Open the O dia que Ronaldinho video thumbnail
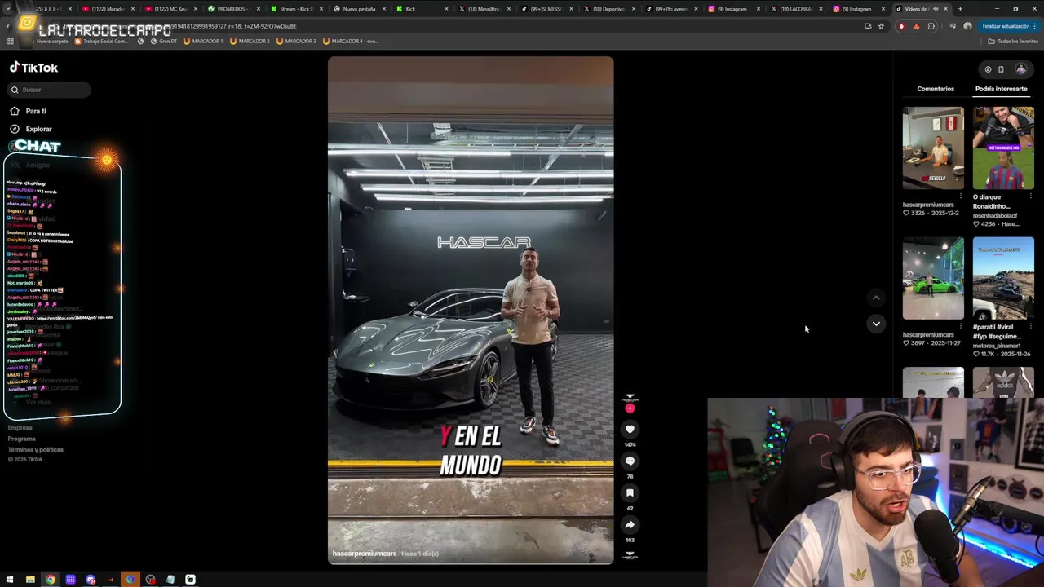Image resolution: width=1044 pixels, height=587 pixels. (1003, 148)
